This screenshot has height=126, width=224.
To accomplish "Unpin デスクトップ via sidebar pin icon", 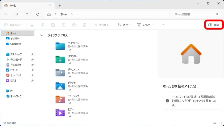I will pos(32,54).
